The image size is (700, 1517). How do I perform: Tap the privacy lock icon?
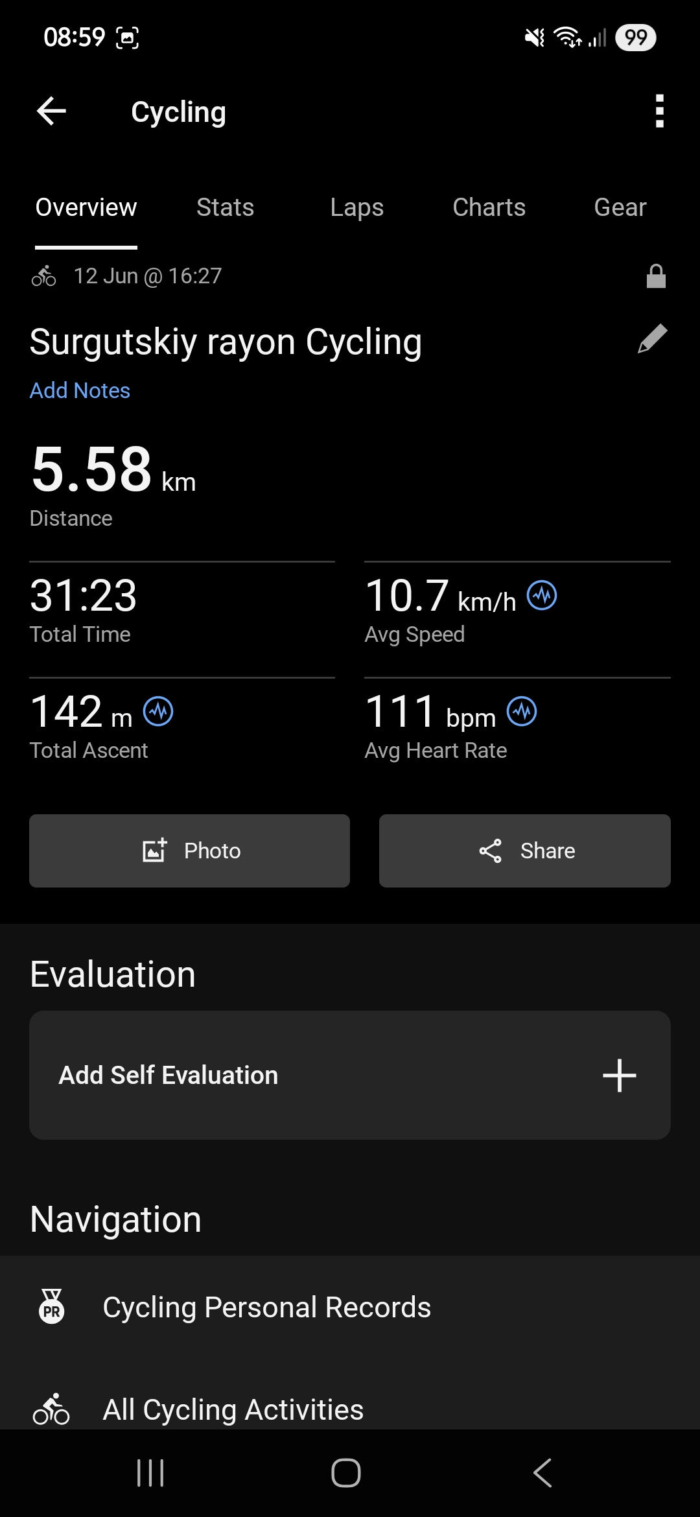tap(656, 276)
